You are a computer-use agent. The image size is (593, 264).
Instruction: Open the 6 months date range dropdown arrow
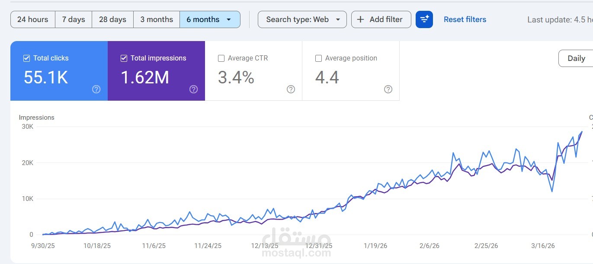point(229,19)
